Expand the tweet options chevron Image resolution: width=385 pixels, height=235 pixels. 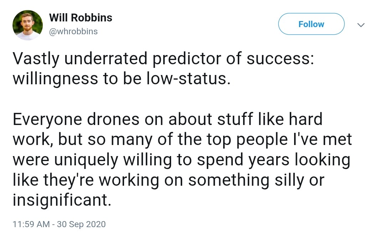pyautogui.click(x=361, y=25)
